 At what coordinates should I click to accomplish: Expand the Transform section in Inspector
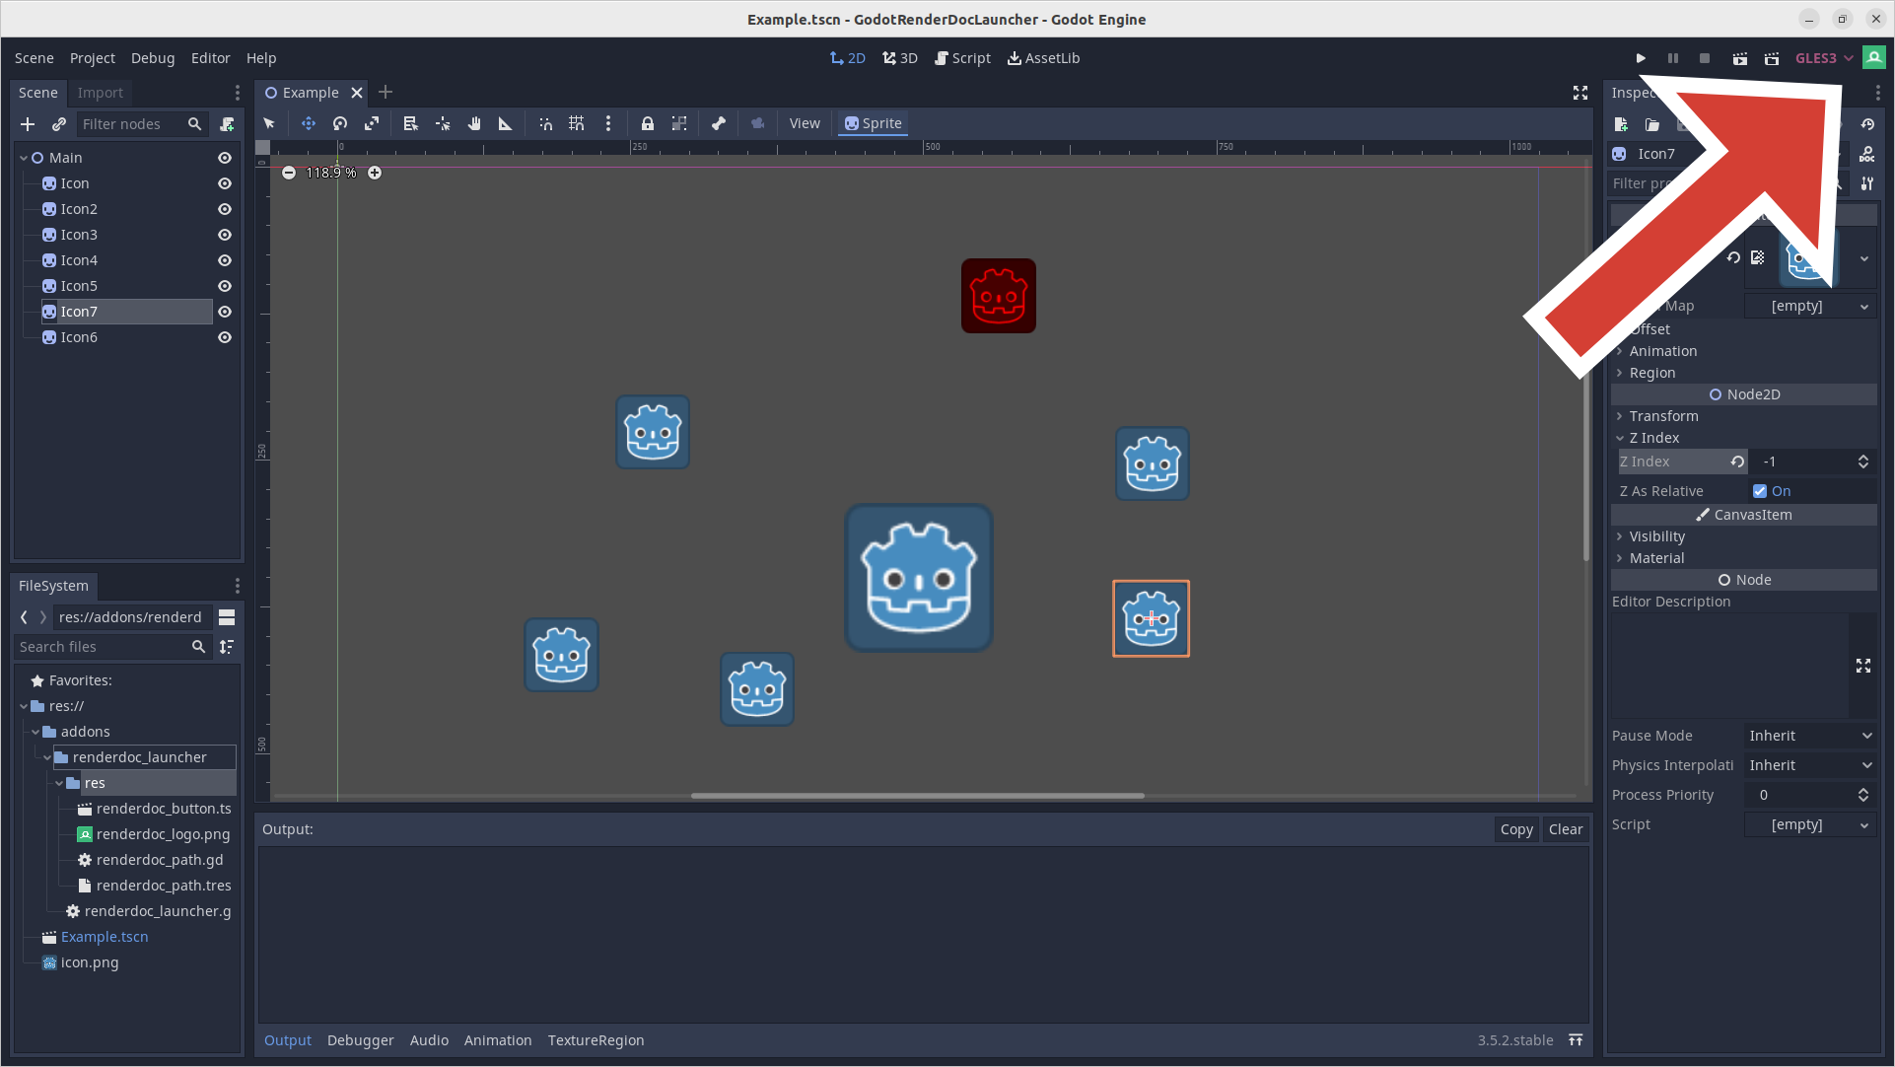pyautogui.click(x=1663, y=415)
